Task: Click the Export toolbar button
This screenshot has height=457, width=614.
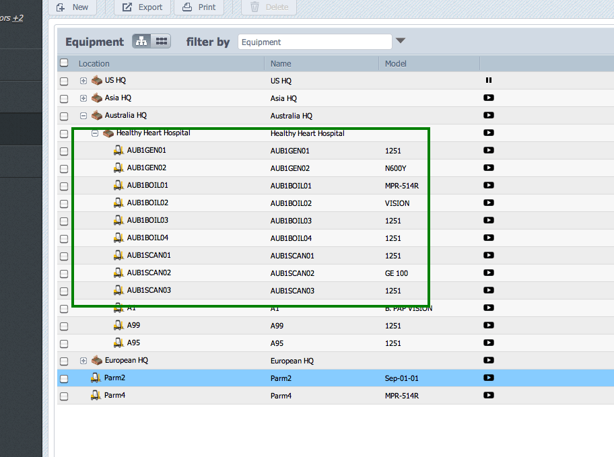Action: click(142, 7)
